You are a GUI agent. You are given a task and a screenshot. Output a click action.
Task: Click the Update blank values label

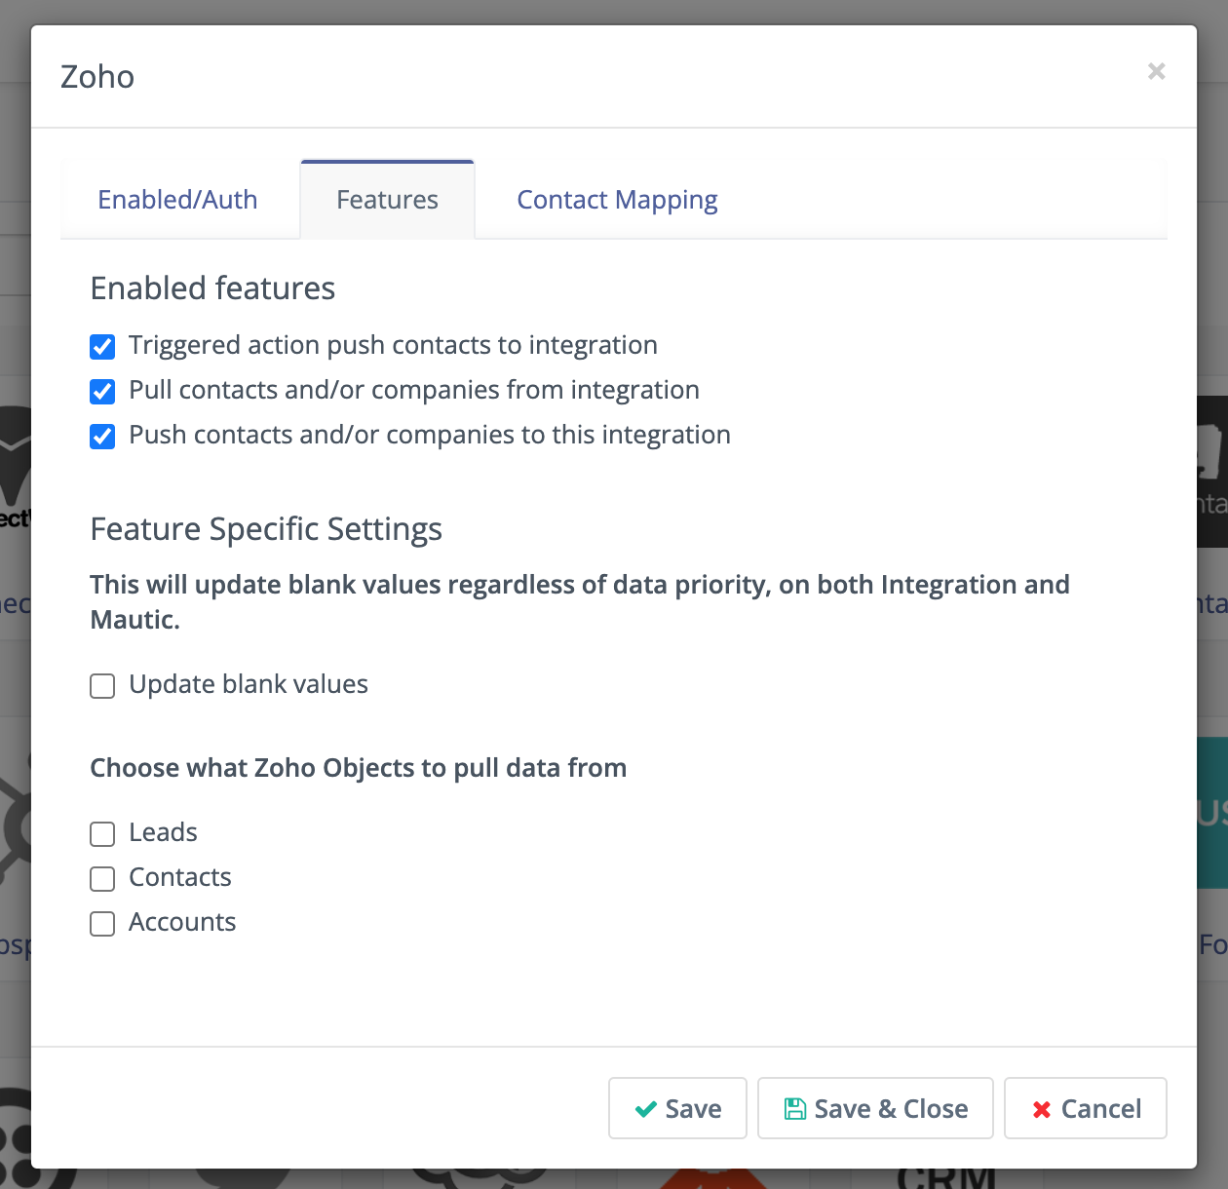pos(249,684)
